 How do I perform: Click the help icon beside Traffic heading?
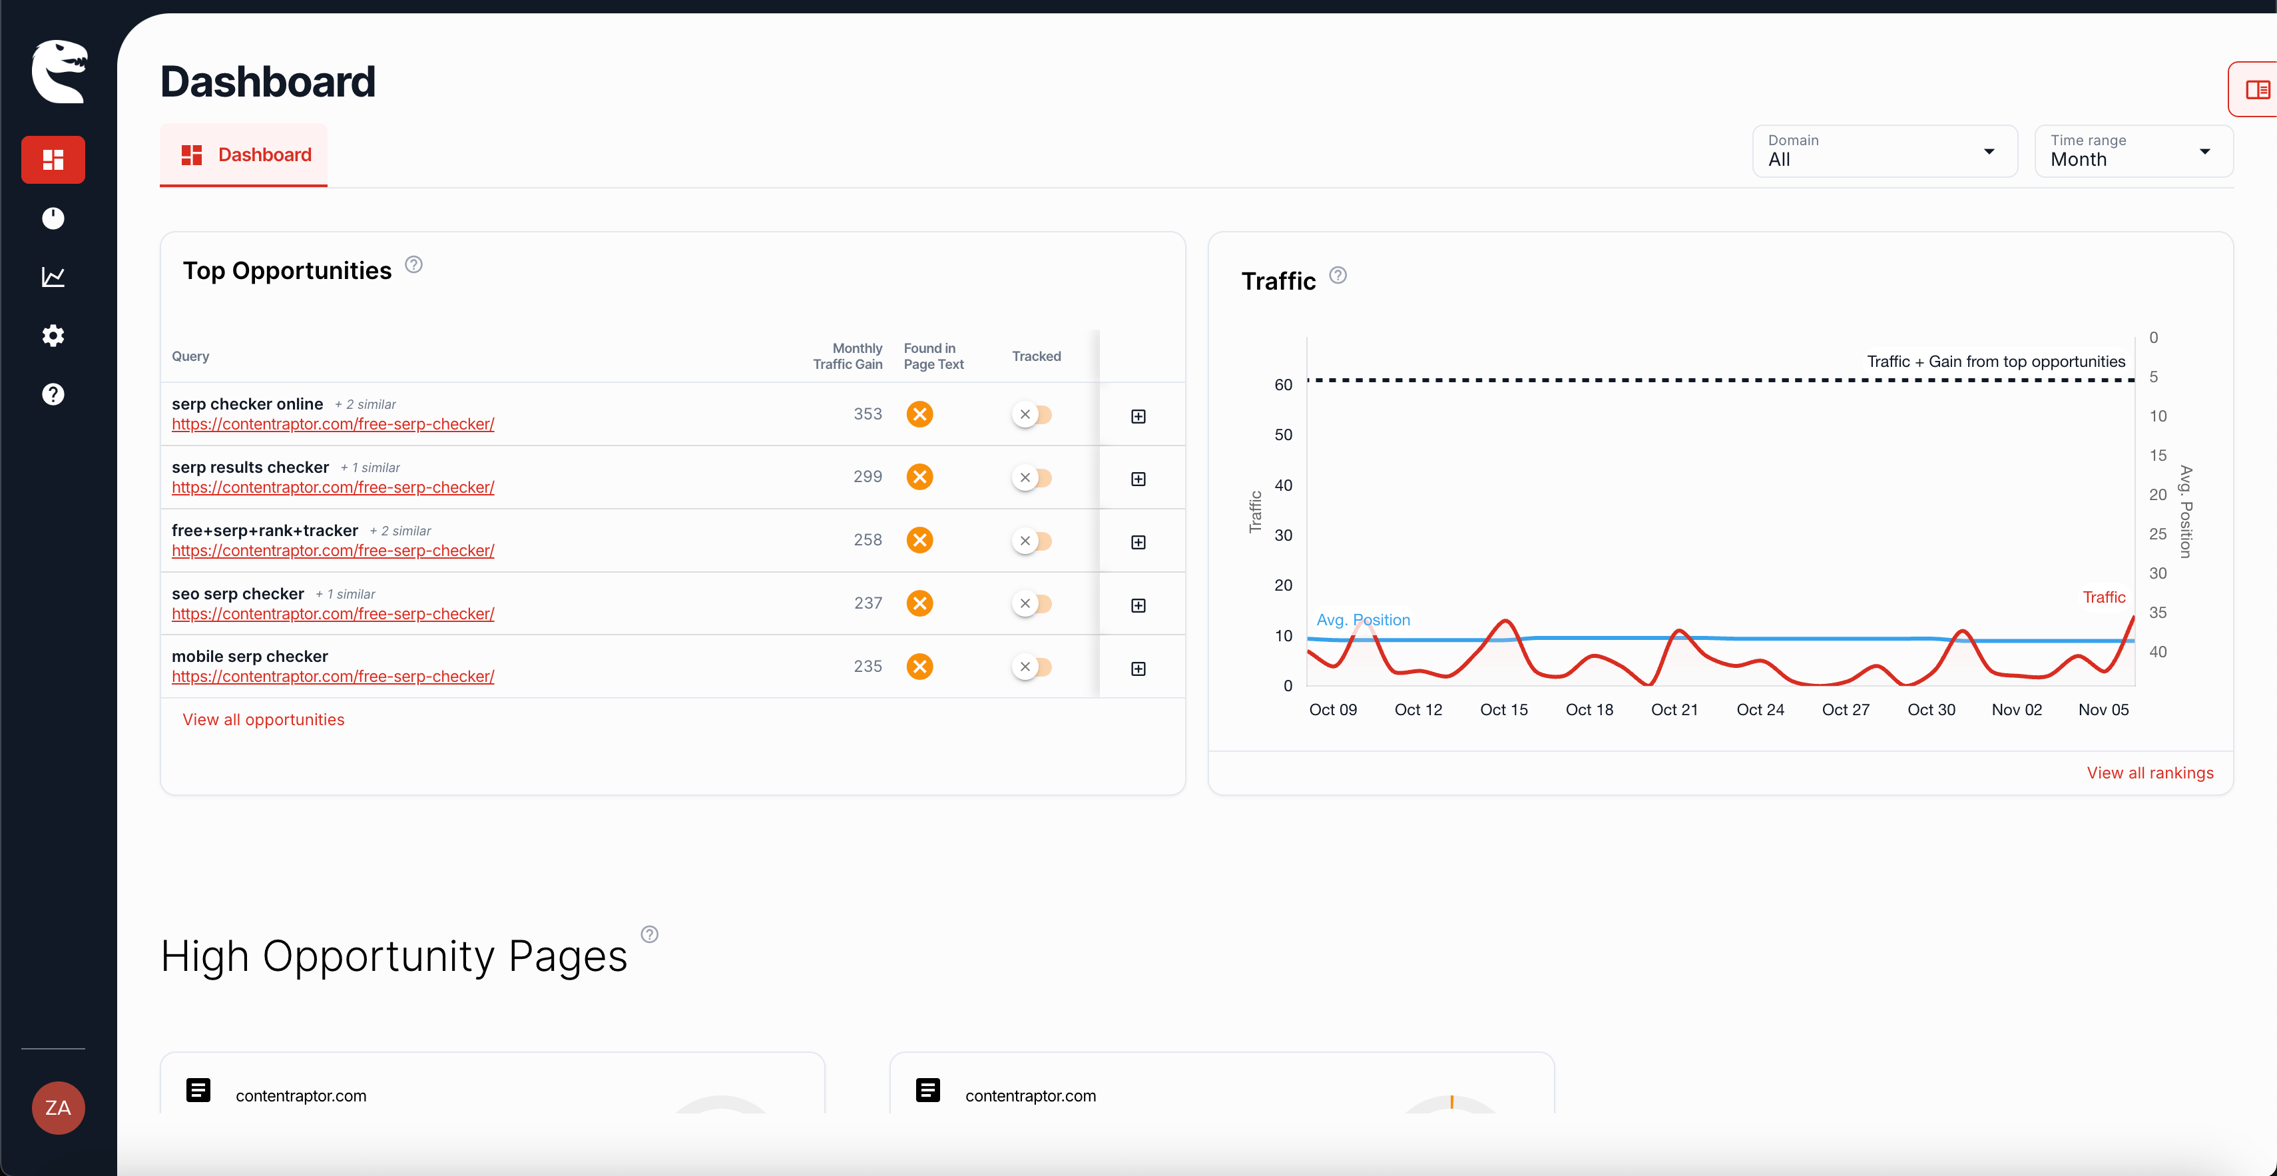tap(1338, 275)
